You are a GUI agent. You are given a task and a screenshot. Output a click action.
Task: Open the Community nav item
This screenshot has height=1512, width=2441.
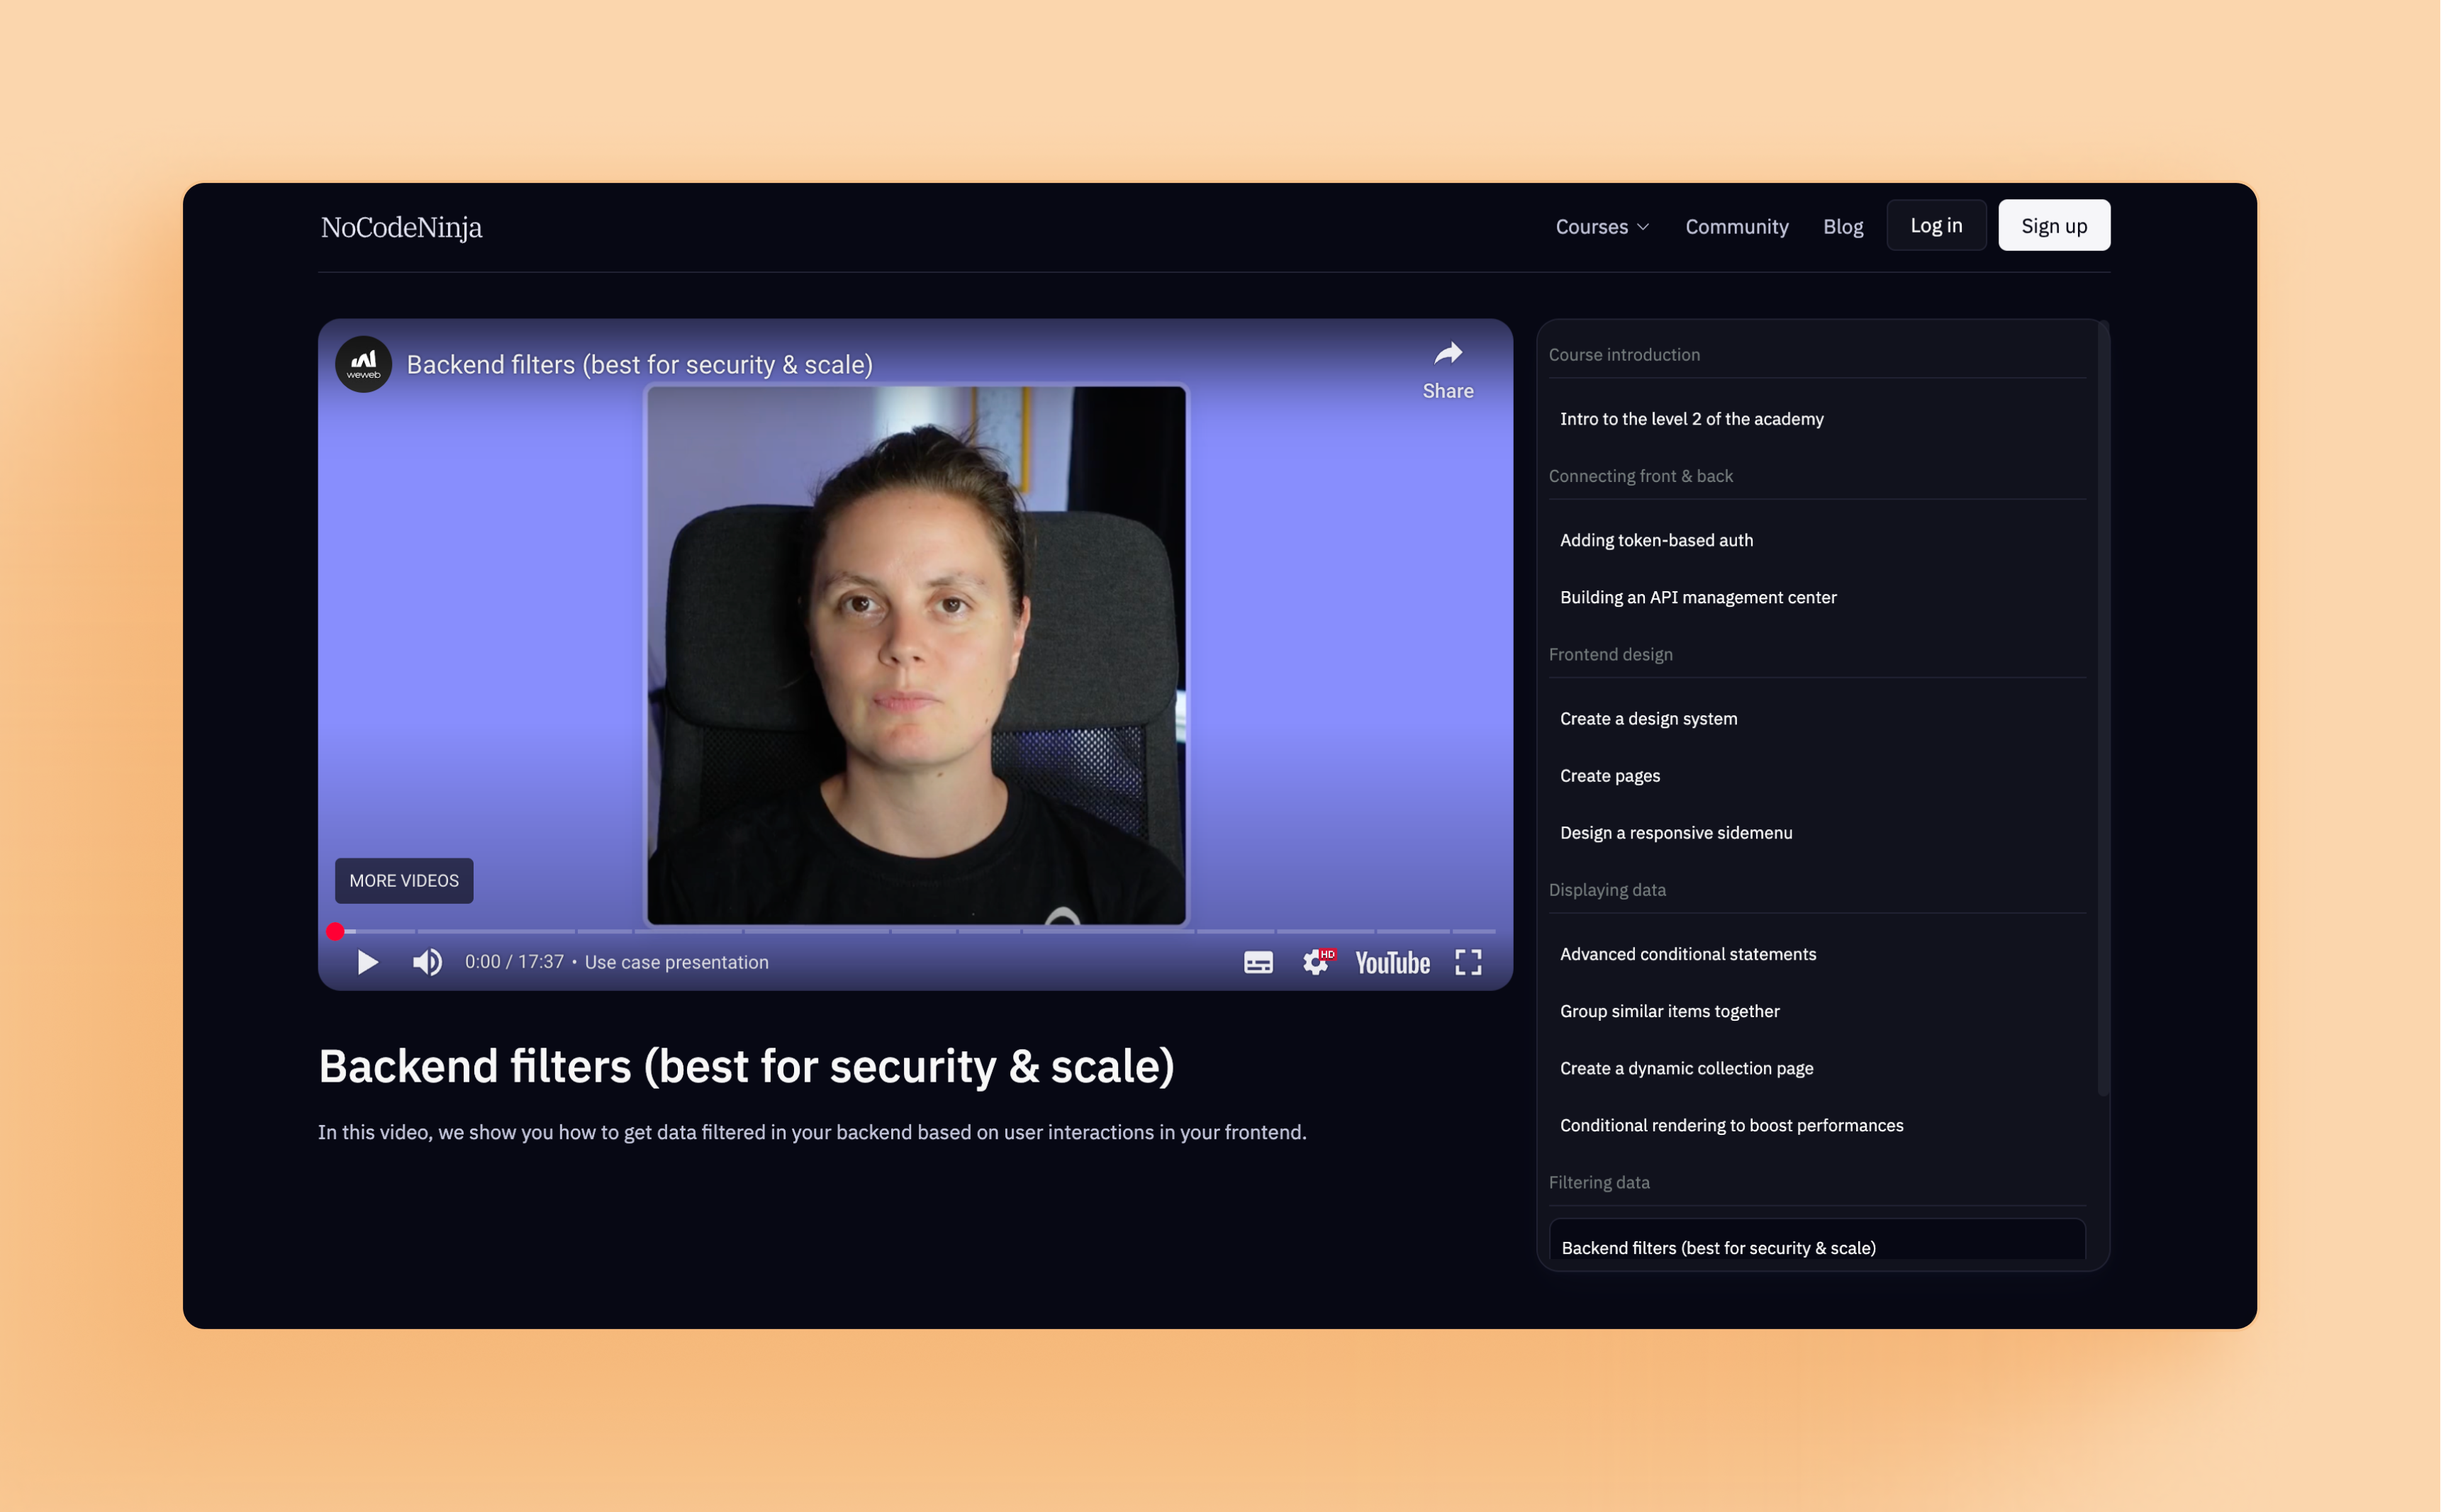click(x=1736, y=227)
